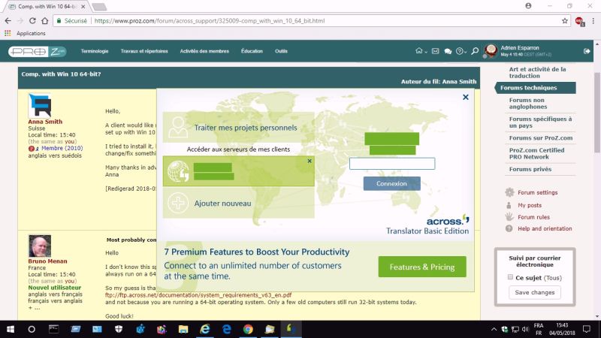Open Bruno Menan profile link
The image size is (601, 338).
pyautogui.click(x=47, y=261)
